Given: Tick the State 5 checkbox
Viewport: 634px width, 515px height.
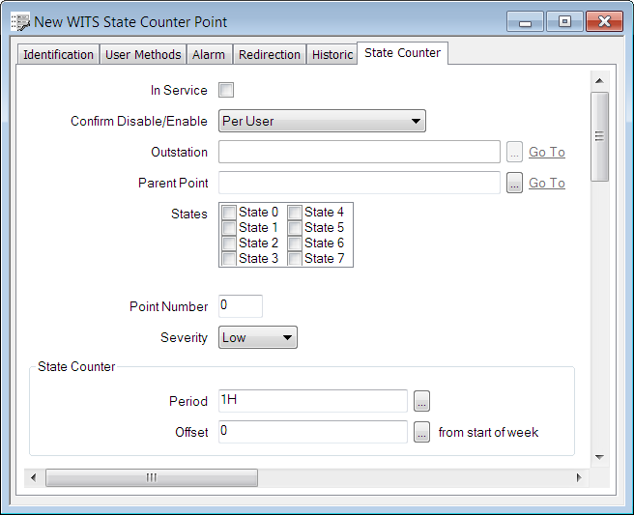Looking at the screenshot, I should tap(295, 228).
